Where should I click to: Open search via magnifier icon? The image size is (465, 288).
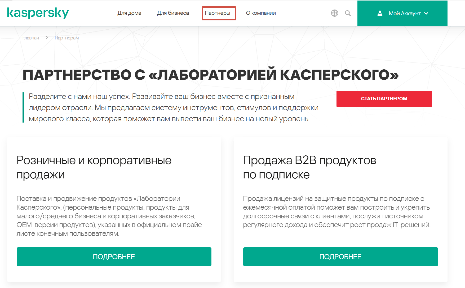coord(348,13)
